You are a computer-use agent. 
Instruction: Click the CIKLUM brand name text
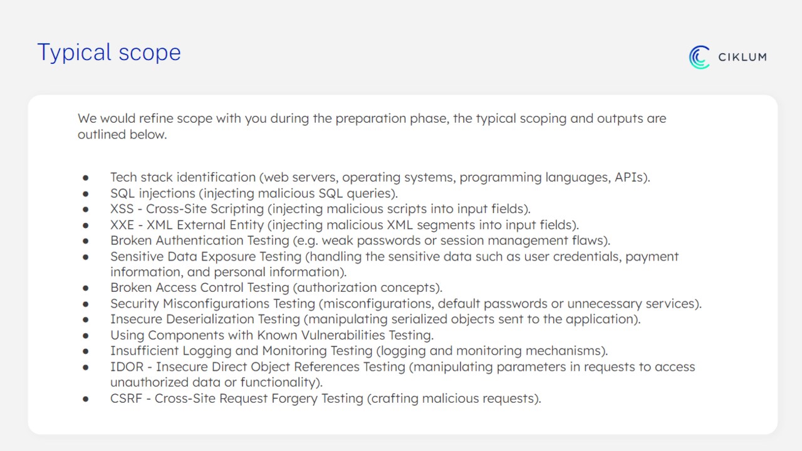742,57
